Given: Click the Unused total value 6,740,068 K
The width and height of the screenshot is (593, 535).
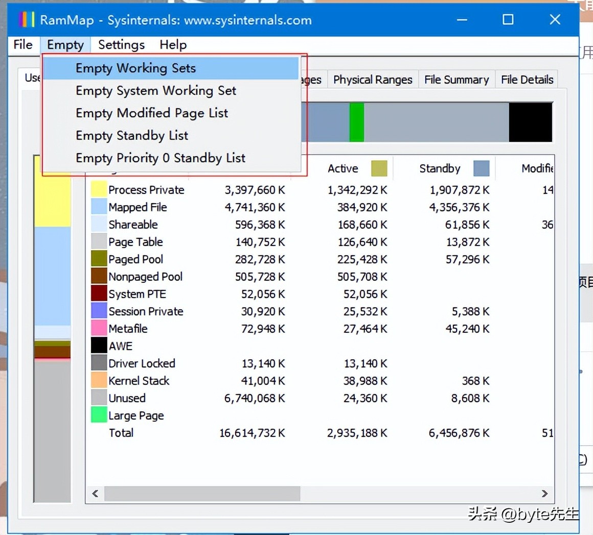Looking at the screenshot, I should pyautogui.click(x=255, y=398).
